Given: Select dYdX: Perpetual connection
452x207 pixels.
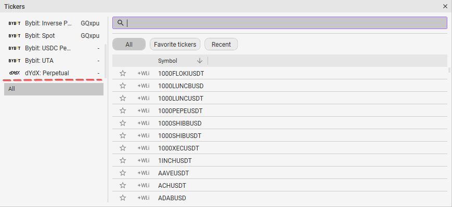Looking at the screenshot, I should [54, 73].
